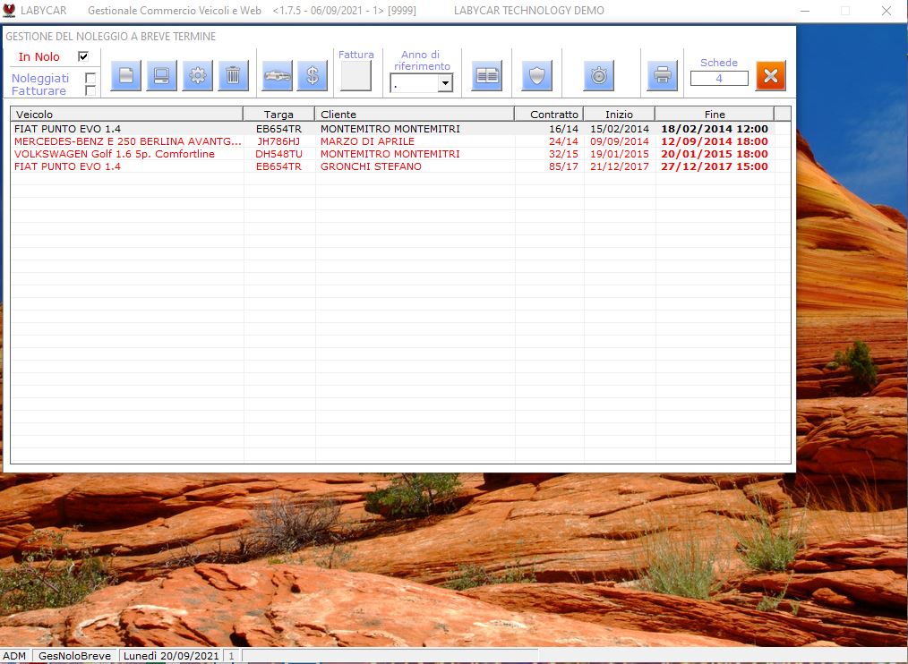Click license plate JH786HJ cell
The width and height of the screenshot is (908, 664).
coord(278,141)
